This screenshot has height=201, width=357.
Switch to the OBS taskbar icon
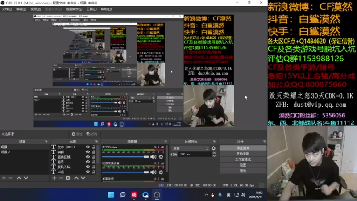157,195
